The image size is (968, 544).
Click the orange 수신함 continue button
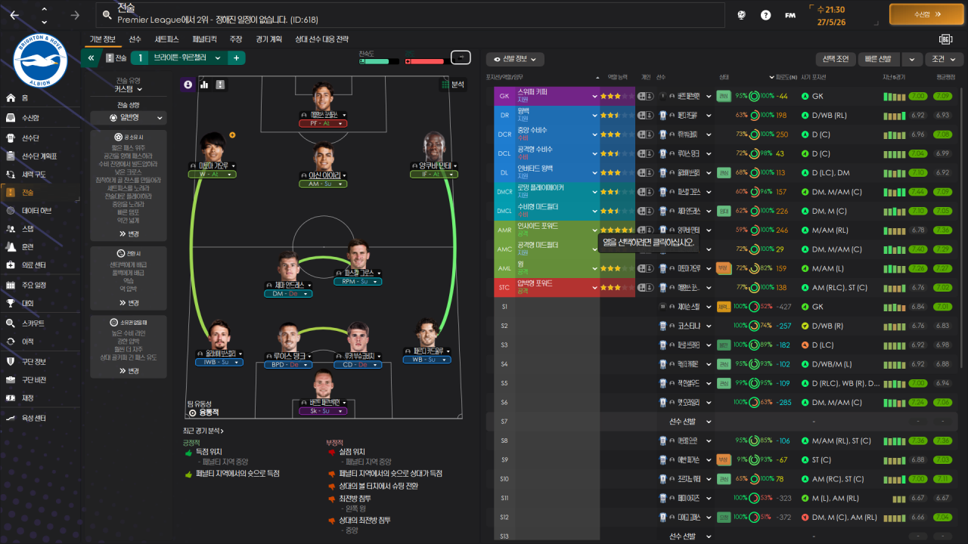coord(926,14)
